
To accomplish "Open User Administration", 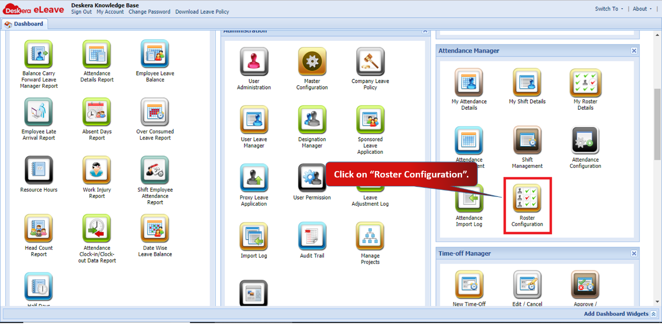I will [x=254, y=62].
